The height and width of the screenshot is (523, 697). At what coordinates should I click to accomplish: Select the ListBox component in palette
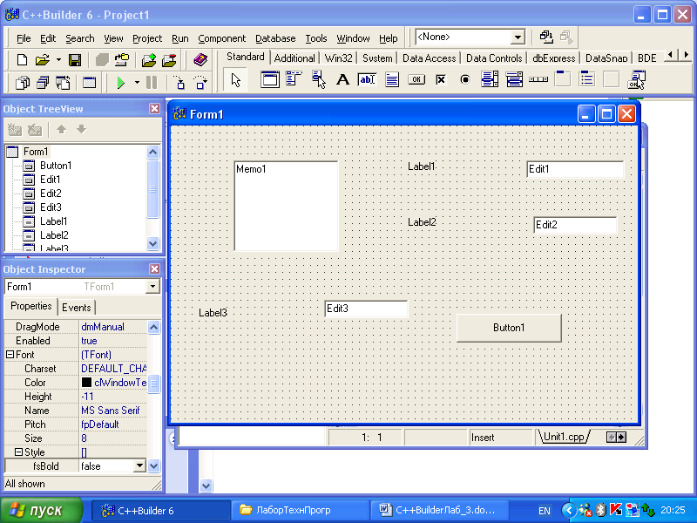[x=490, y=80]
